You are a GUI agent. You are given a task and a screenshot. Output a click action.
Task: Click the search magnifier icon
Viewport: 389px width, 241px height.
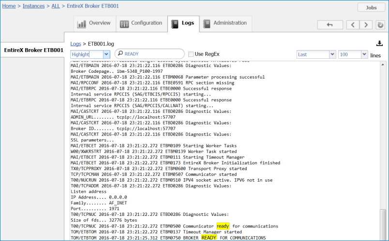pyautogui.click(x=120, y=54)
